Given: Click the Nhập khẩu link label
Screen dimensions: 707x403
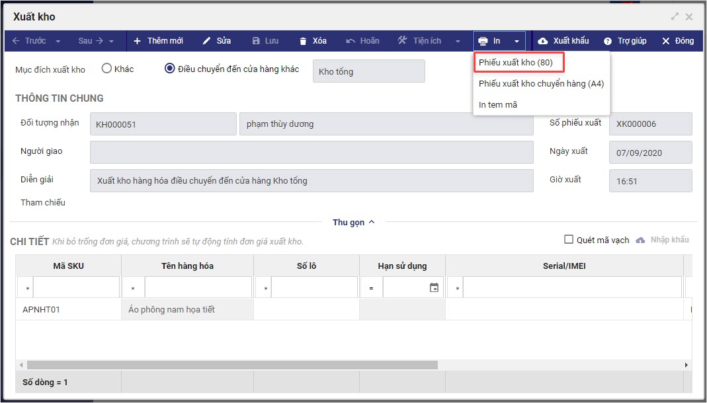Looking at the screenshot, I should [669, 240].
